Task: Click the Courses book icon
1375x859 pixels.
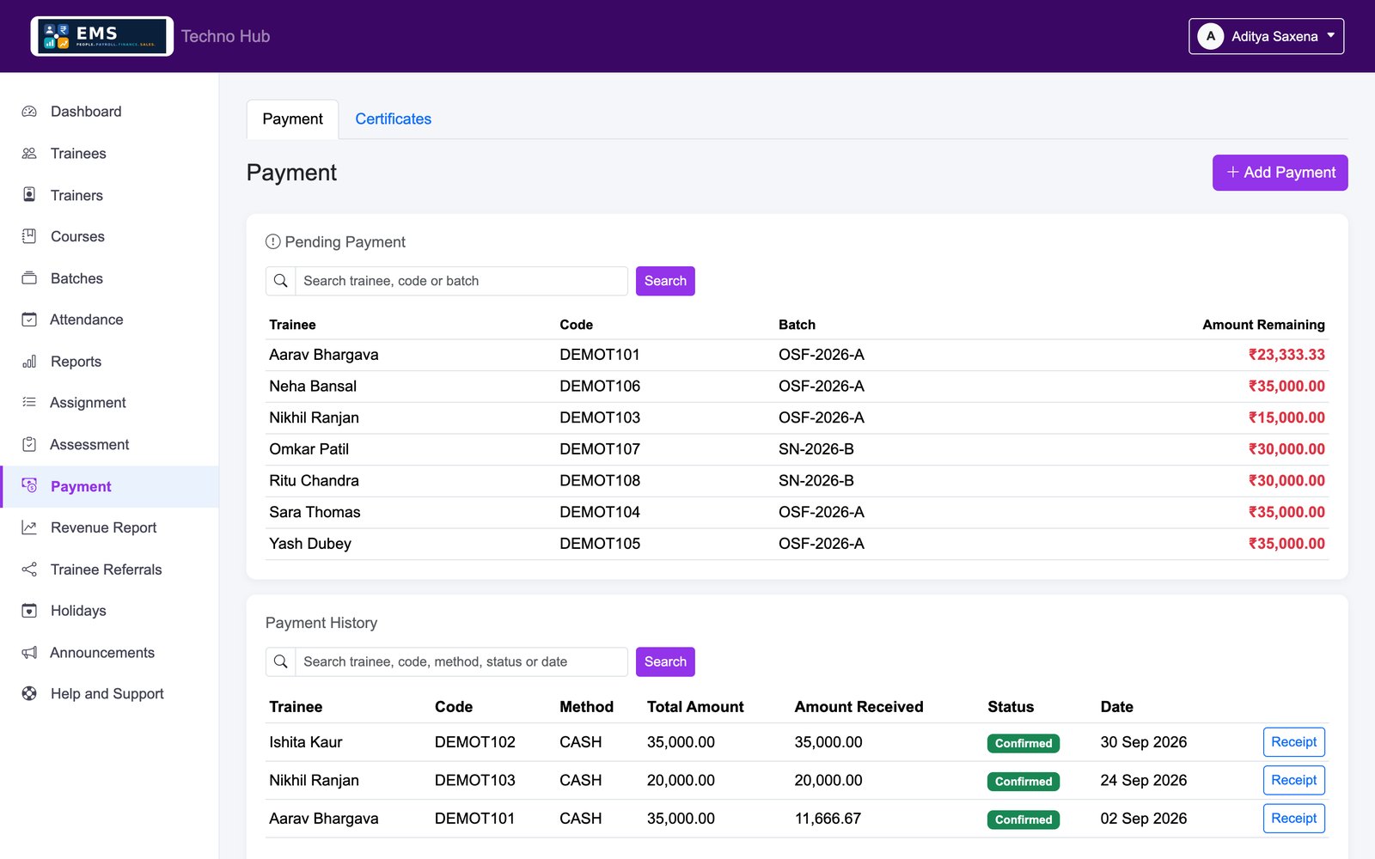Action: [x=29, y=236]
